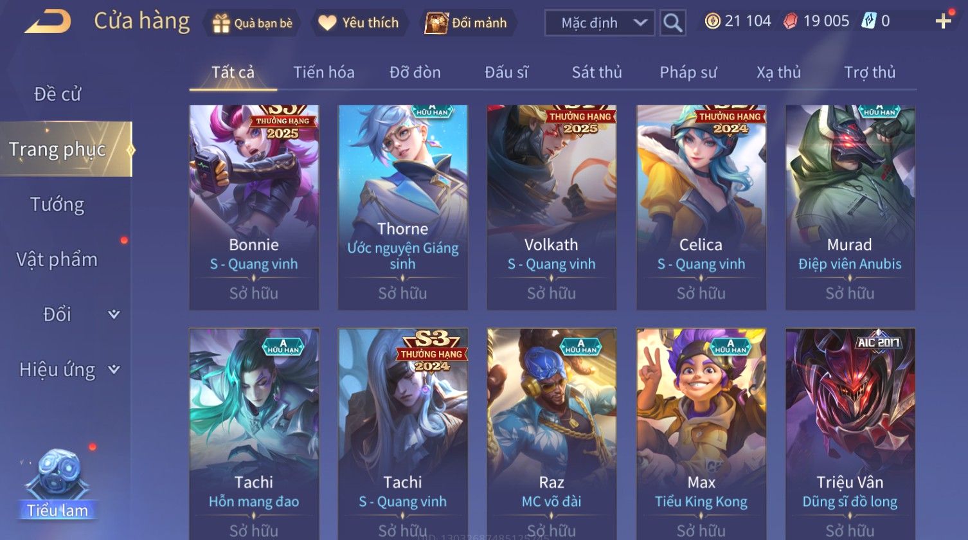Tap the plus icon to add currency
The height and width of the screenshot is (540, 968).
(943, 22)
